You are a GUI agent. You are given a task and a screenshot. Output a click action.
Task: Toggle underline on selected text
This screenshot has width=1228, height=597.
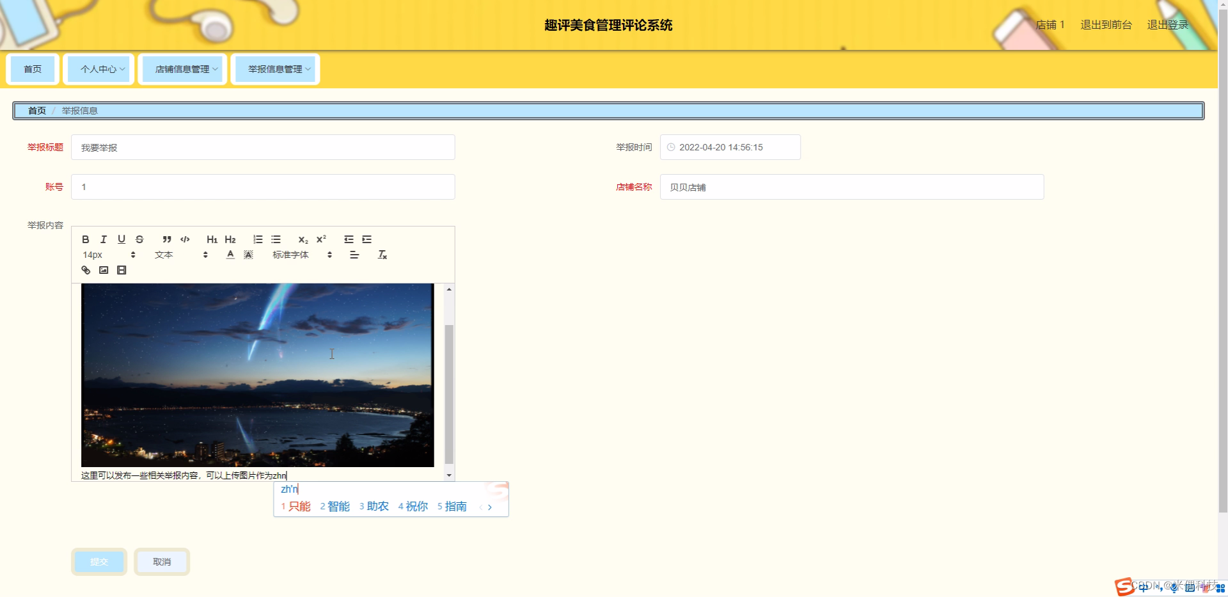point(122,239)
